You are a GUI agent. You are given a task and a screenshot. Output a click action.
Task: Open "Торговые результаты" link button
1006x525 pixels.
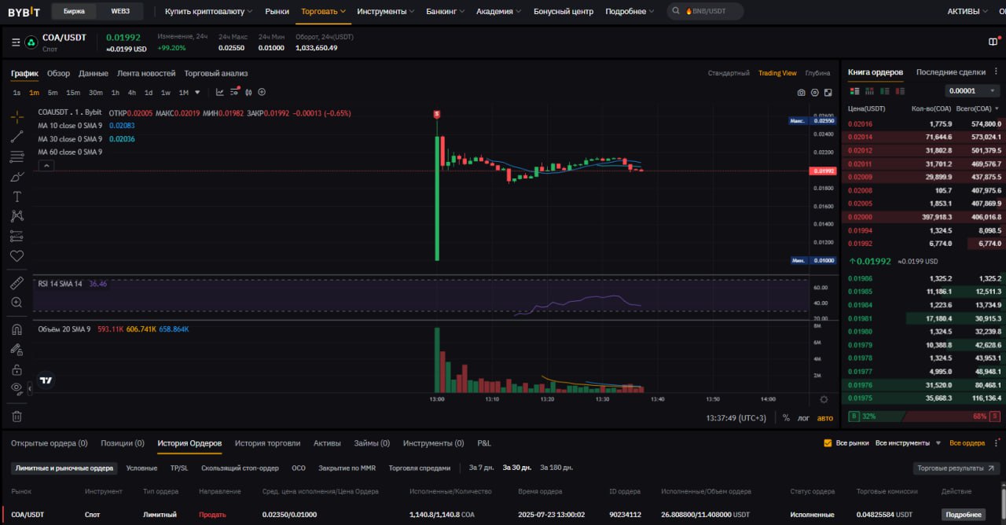click(956, 468)
